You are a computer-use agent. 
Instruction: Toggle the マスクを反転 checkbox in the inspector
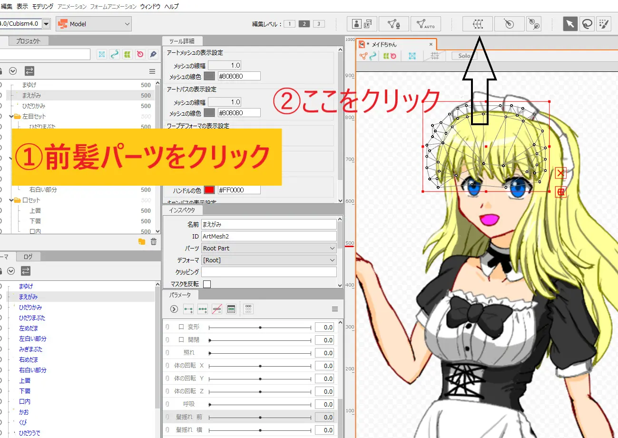pyautogui.click(x=207, y=283)
